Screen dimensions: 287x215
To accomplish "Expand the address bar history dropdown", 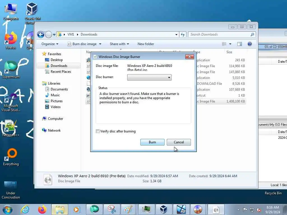I will pyautogui.click(x=176, y=34).
